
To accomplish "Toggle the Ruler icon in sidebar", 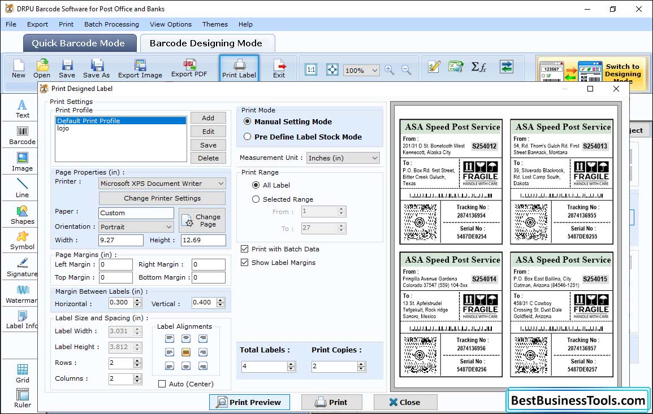I will click(x=23, y=398).
